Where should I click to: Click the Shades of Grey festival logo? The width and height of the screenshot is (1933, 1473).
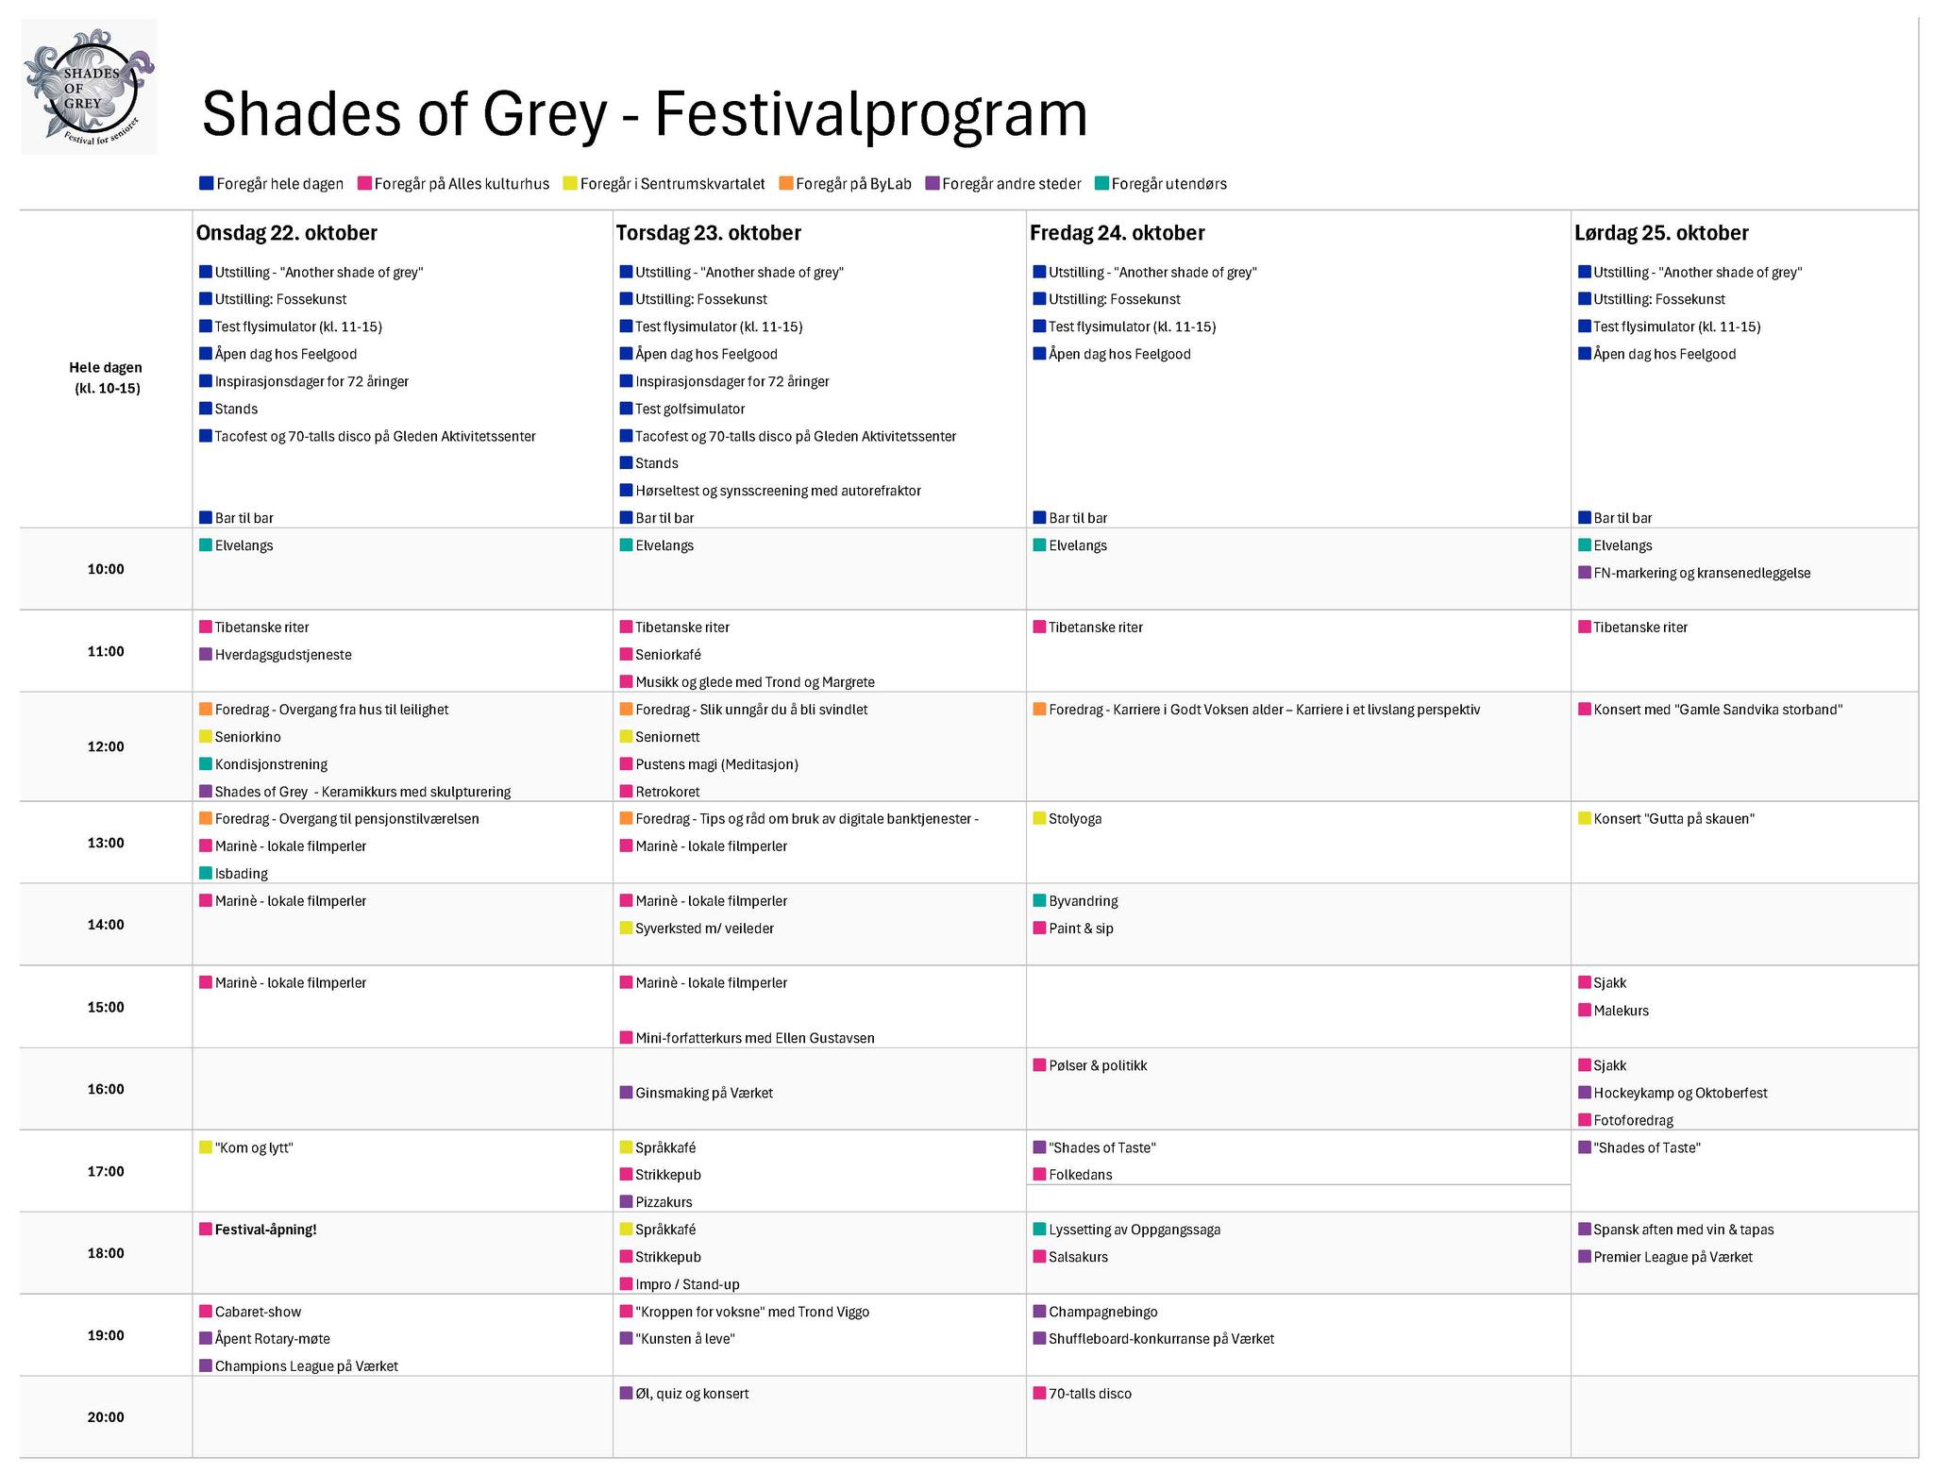click(x=89, y=87)
